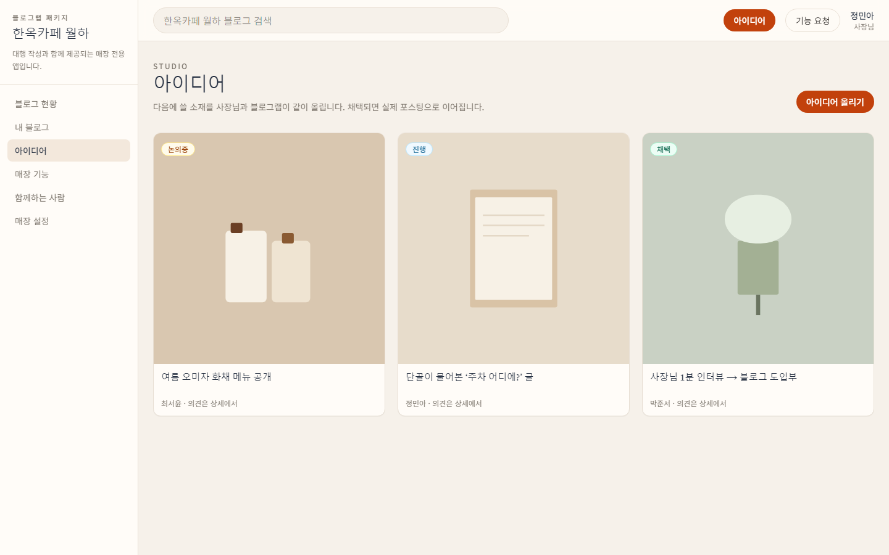Viewport: 889px width, 555px height.
Task: Click the 채택 status badge
Action: pos(664,149)
